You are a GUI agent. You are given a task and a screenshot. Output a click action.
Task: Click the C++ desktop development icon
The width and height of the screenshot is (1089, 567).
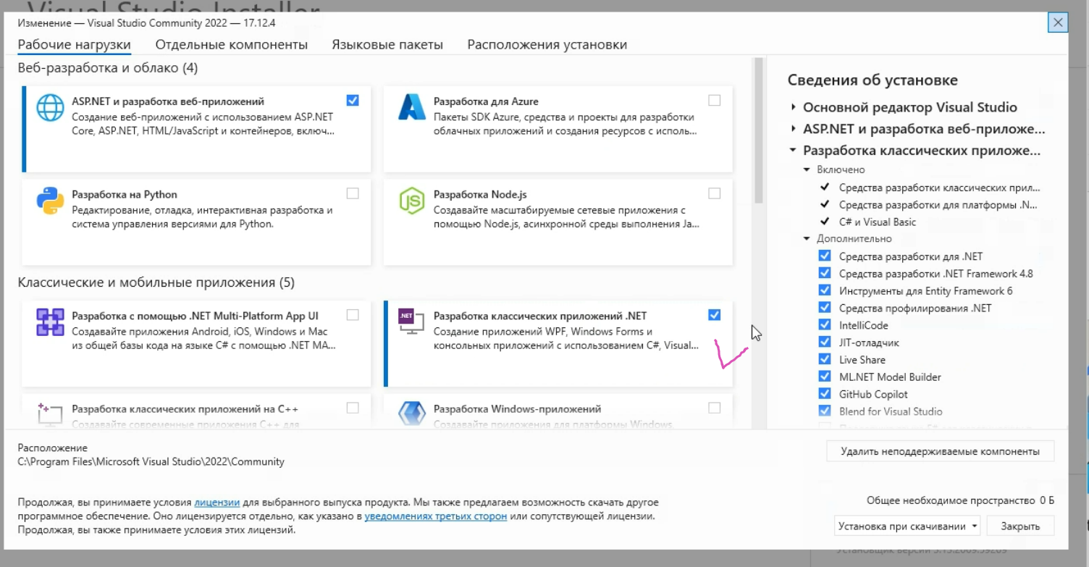pyautogui.click(x=49, y=414)
